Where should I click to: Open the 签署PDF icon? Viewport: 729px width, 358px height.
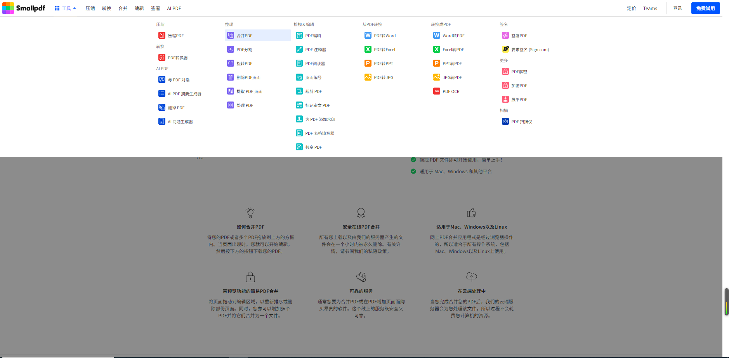pyautogui.click(x=505, y=36)
